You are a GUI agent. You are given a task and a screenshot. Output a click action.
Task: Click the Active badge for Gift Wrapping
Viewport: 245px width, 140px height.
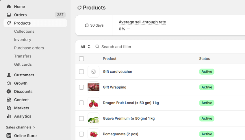point(207,87)
